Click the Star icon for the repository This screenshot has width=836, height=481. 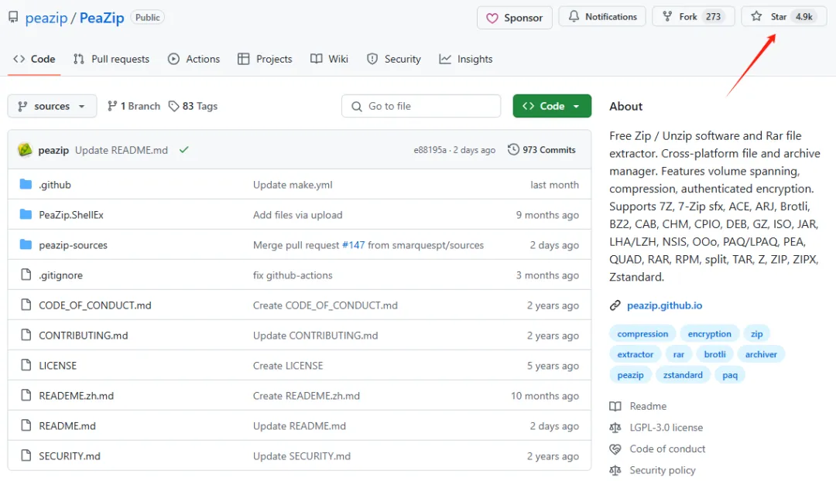tap(756, 16)
